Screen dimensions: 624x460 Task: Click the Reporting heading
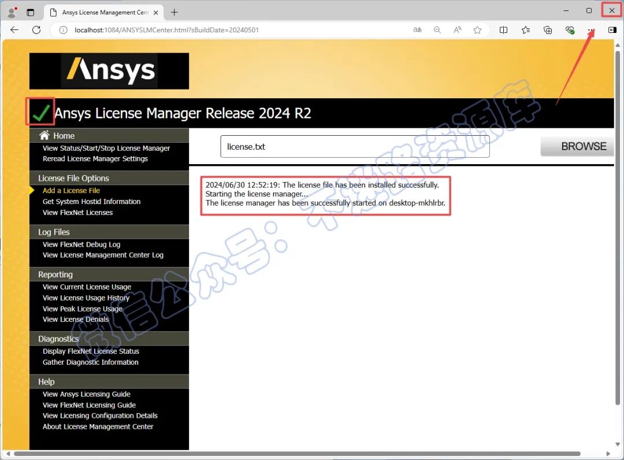point(55,274)
